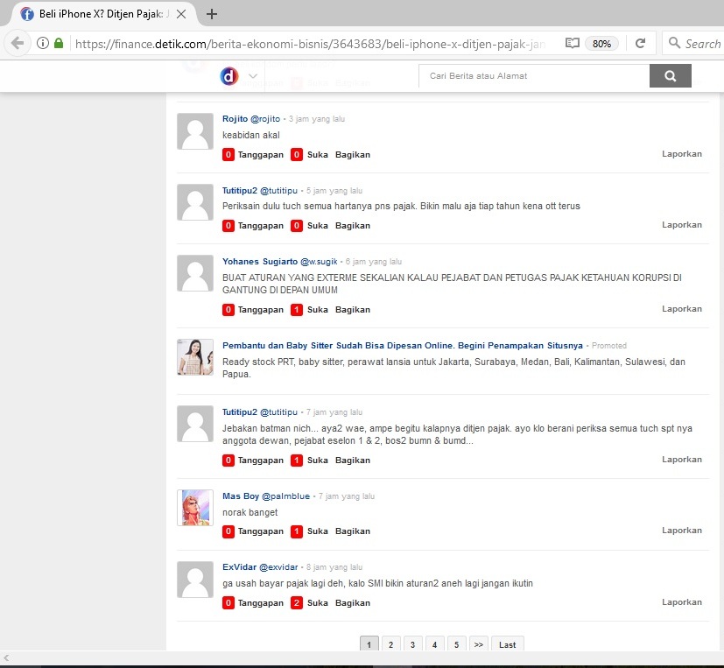Go to comments page 2
Screen dimensions: 724x668
390,644
